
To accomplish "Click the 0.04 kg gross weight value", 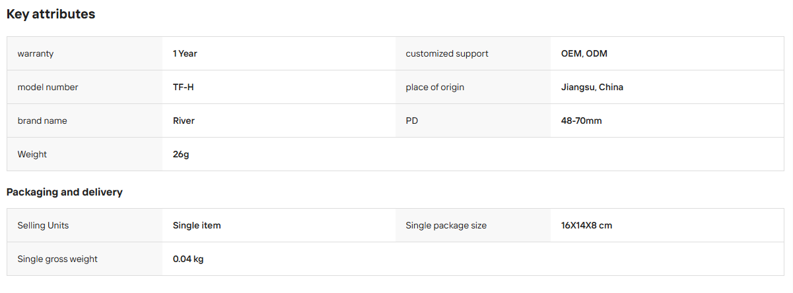I will tap(188, 259).
